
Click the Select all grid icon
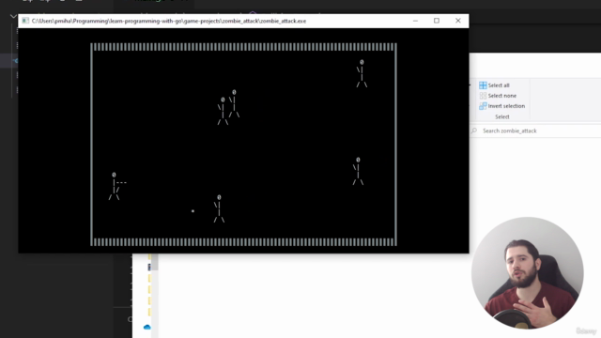pos(483,85)
